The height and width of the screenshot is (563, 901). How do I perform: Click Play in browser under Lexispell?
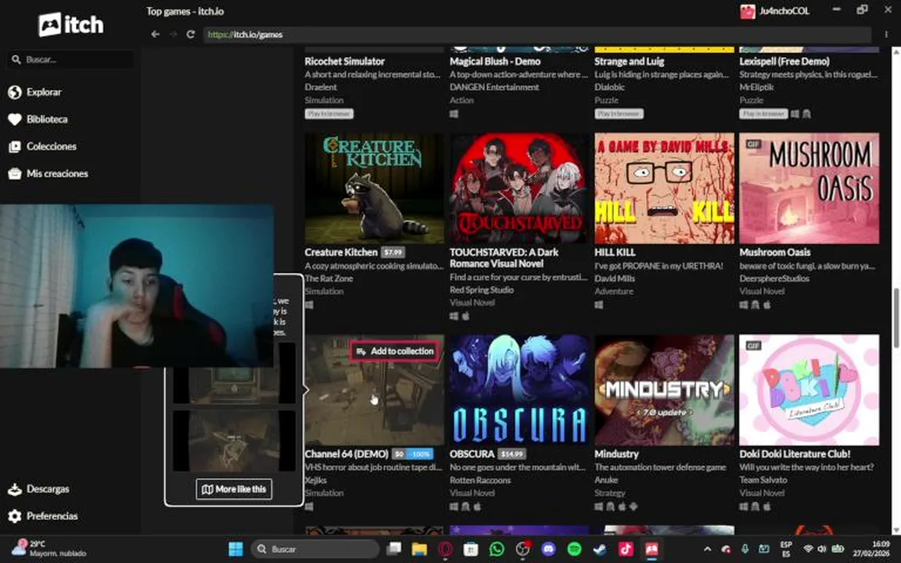pyautogui.click(x=763, y=113)
